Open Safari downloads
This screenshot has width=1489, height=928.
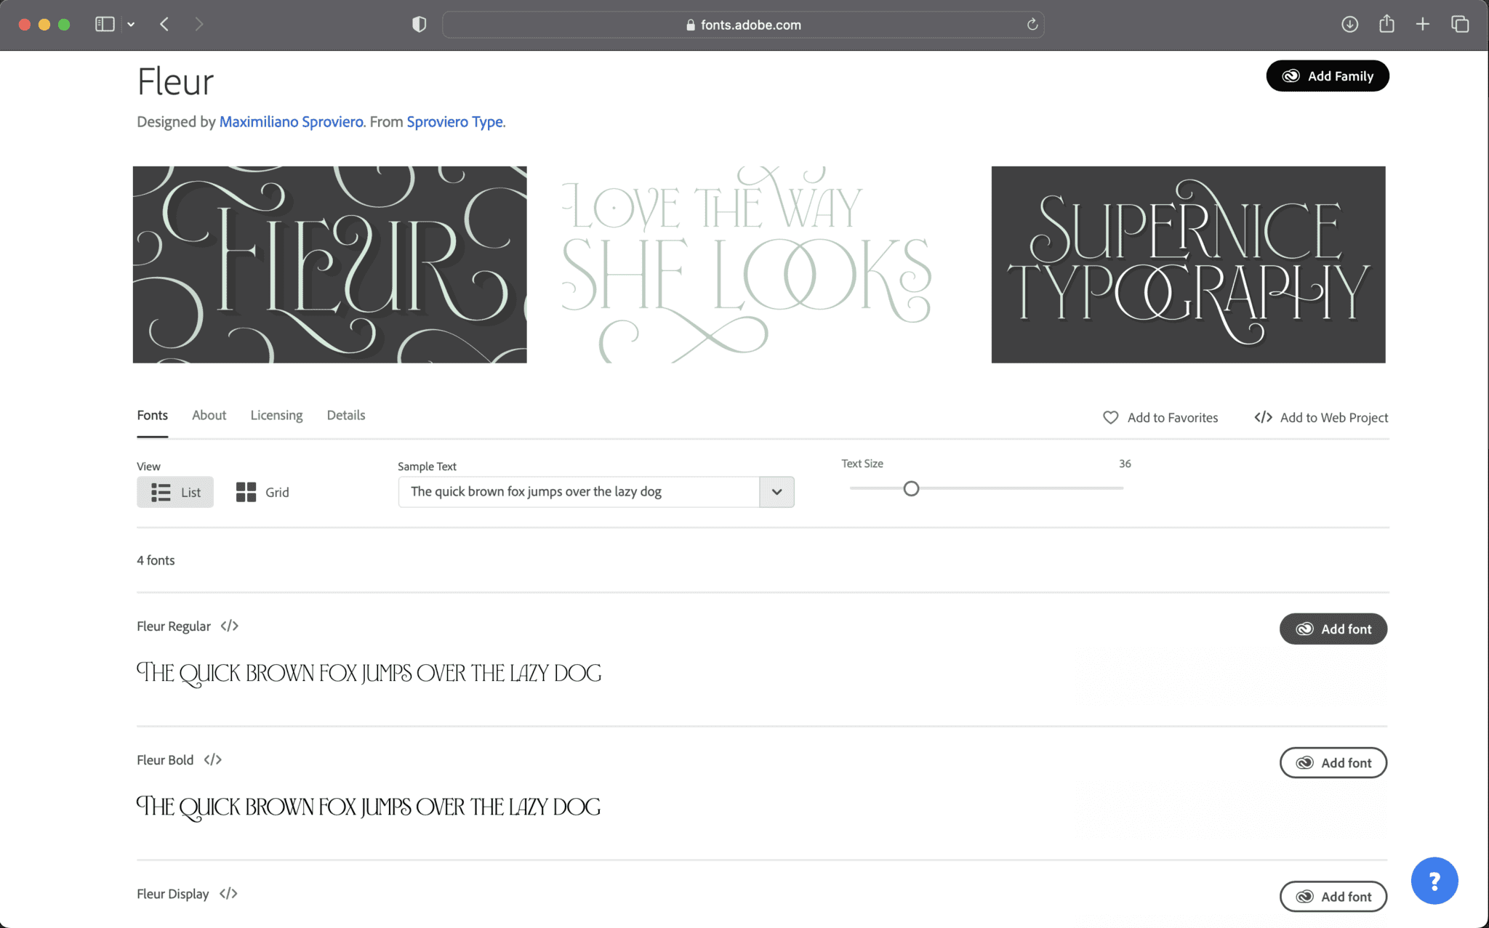[x=1349, y=24]
